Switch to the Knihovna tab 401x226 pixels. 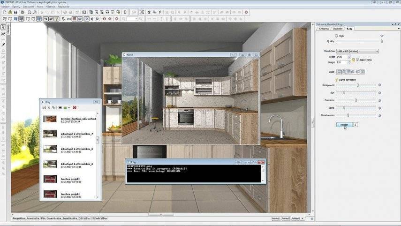click(x=324, y=29)
